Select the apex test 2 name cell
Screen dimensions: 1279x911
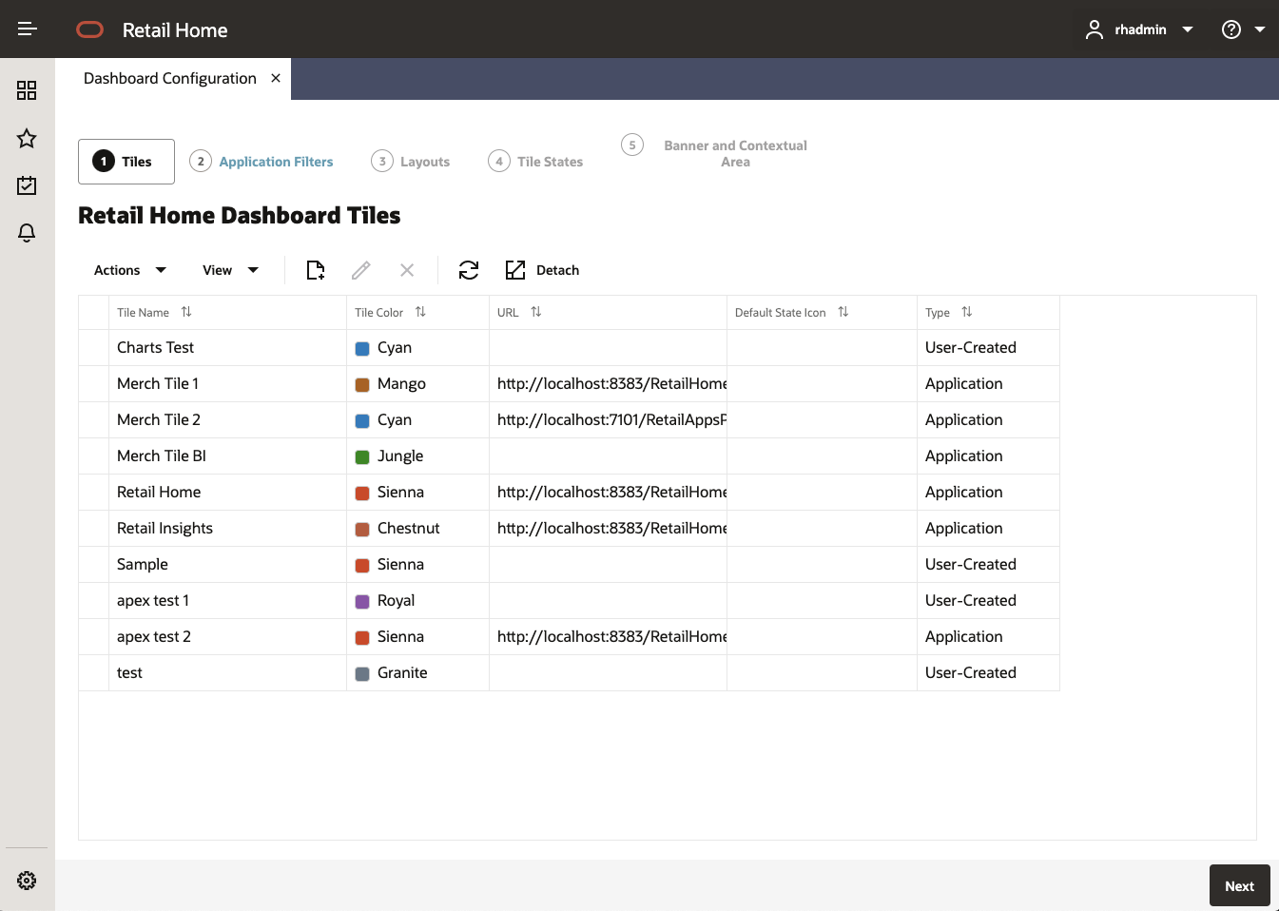(x=228, y=637)
